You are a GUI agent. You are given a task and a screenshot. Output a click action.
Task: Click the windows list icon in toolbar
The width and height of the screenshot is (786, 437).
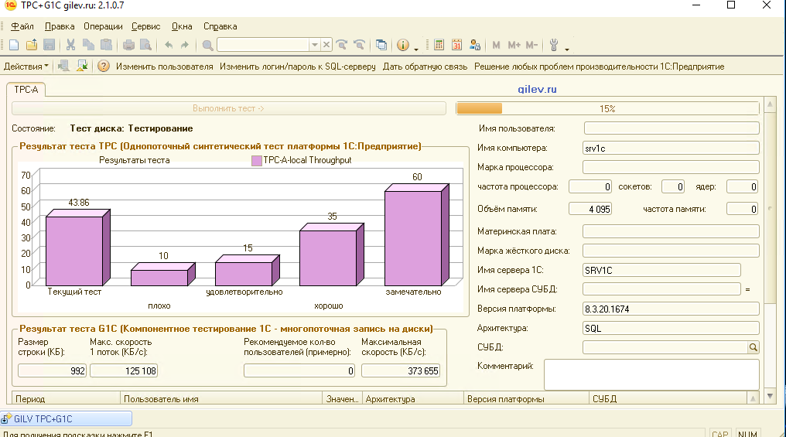(381, 45)
